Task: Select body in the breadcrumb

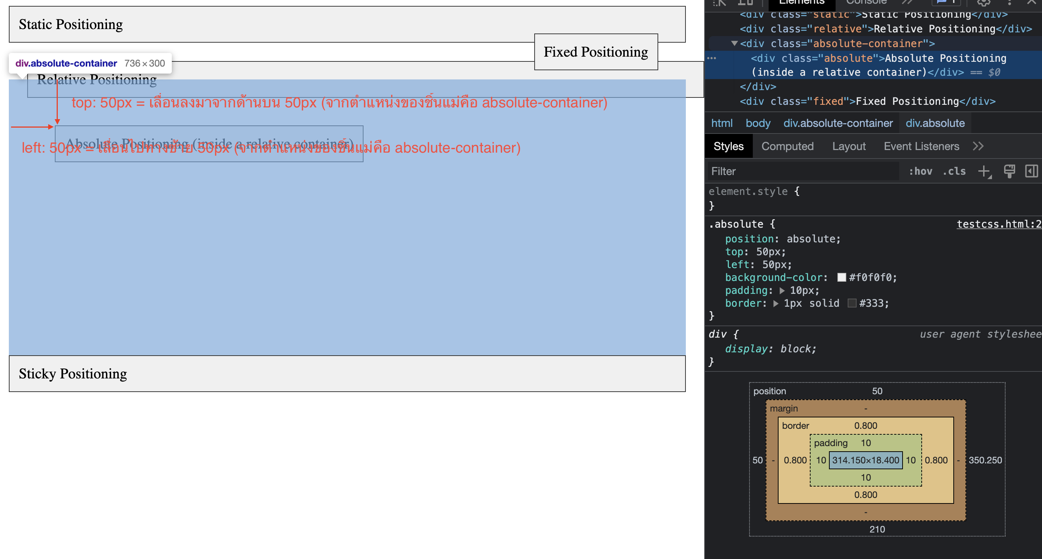Action: (x=758, y=123)
